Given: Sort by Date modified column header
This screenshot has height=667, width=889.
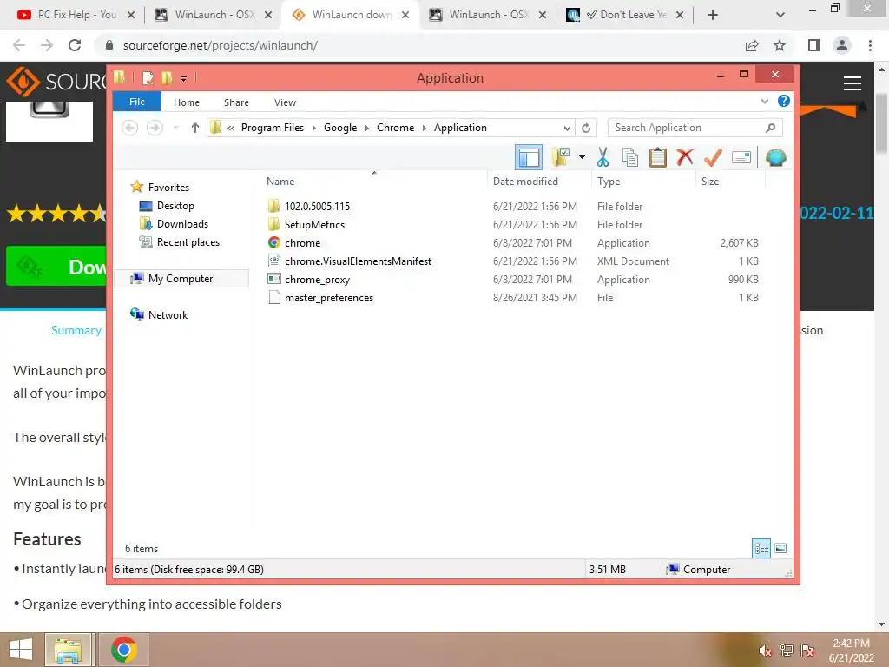Looking at the screenshot, I should 525,182.
